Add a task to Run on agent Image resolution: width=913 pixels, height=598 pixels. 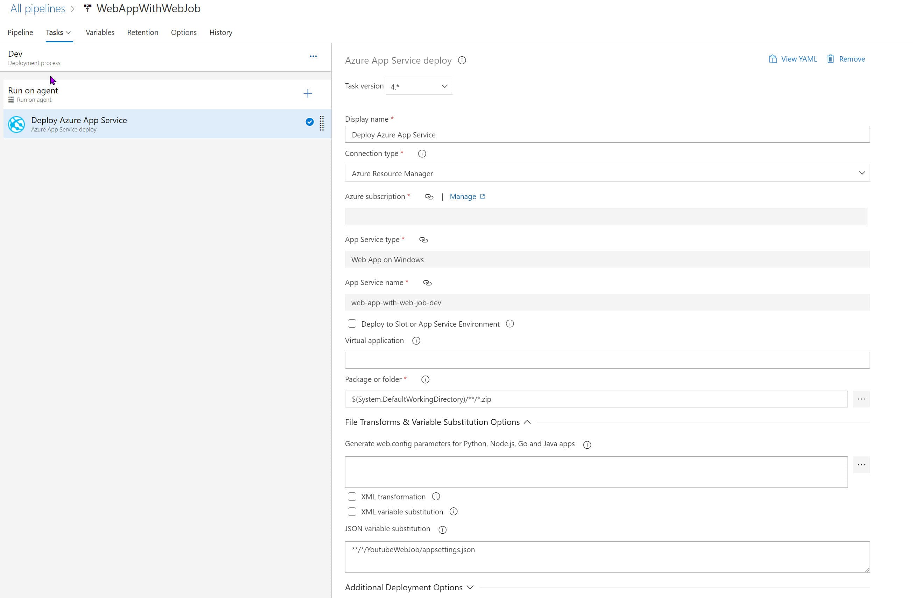[x=308, y=93]
